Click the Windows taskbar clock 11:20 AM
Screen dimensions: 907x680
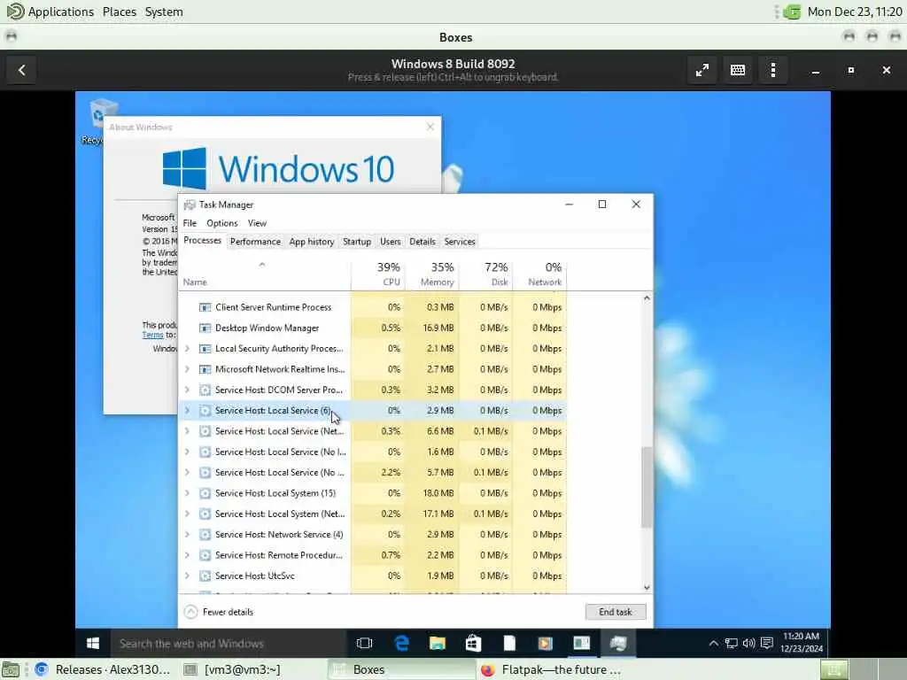click(801, 643)
